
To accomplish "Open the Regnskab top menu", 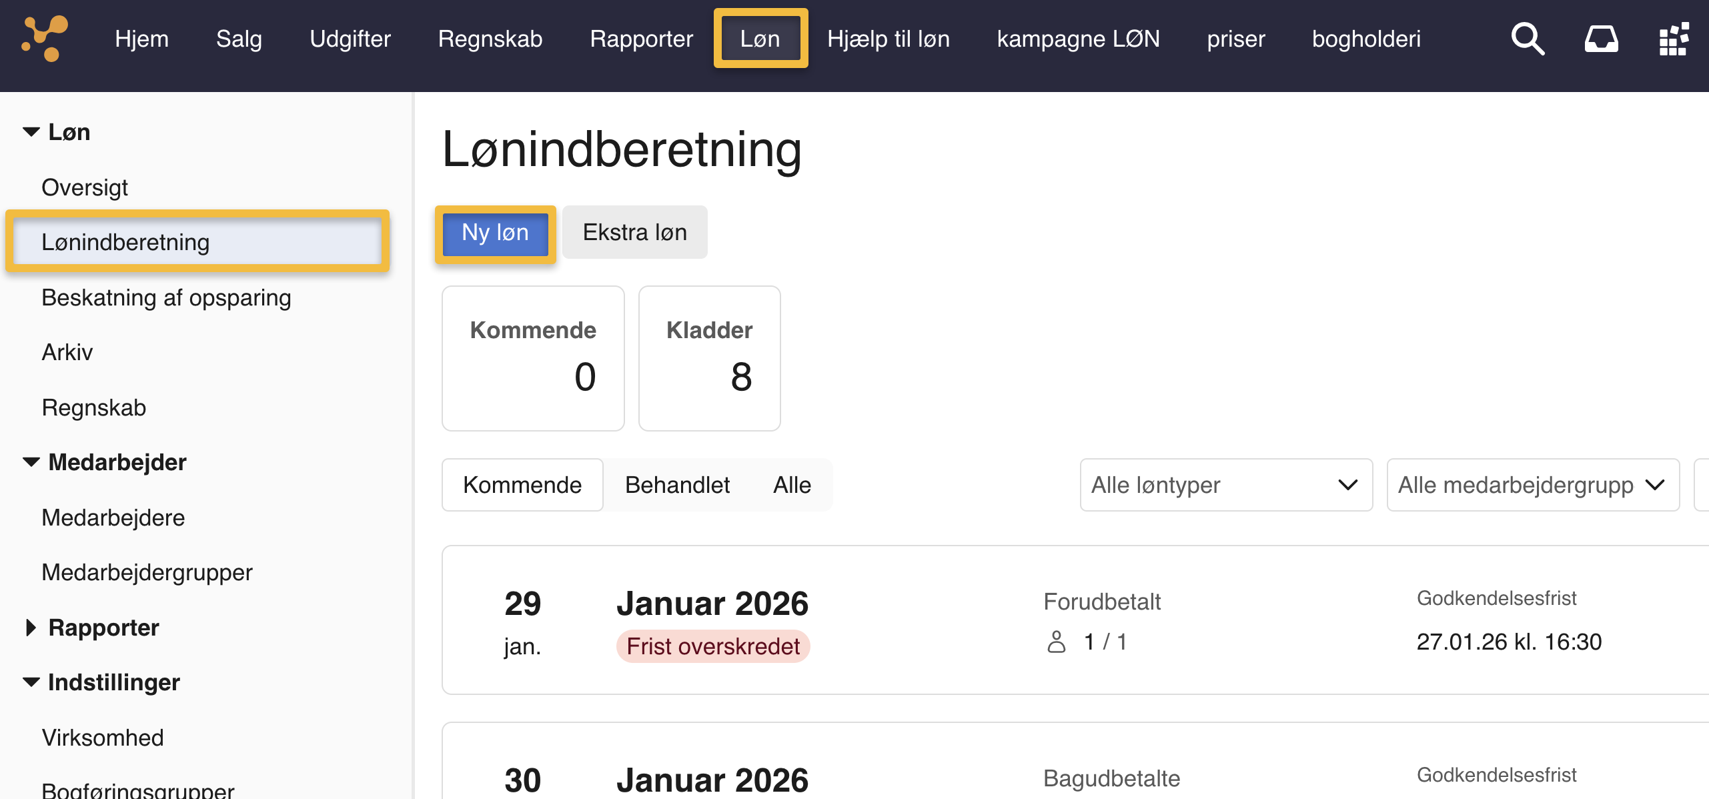I will tap(490, 39).
